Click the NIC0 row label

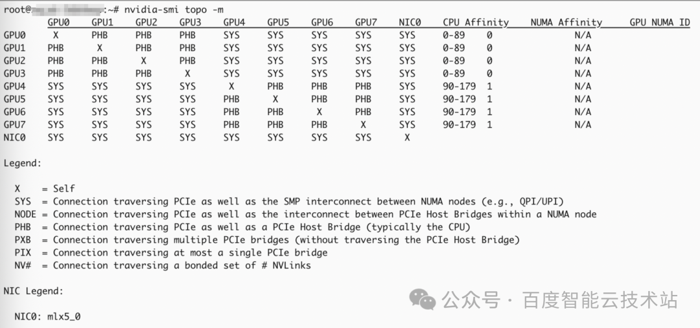[x=15, y=138]
